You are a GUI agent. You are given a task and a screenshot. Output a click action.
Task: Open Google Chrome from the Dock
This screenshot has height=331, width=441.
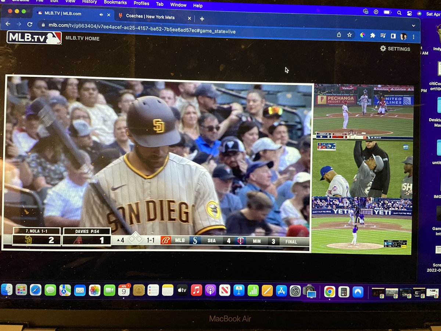[x=330, y=292]
